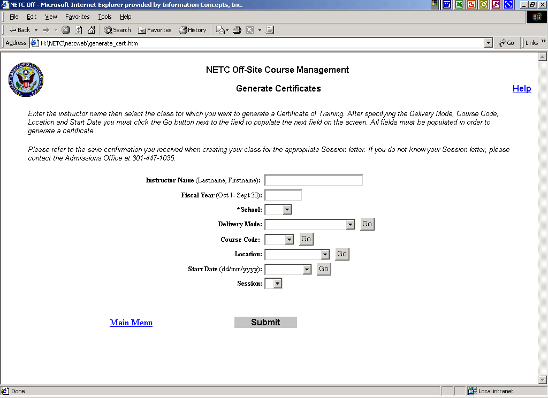Follow the Main Menu link
548x398 pixels.
pyautogui.click(x=131, y=323)
